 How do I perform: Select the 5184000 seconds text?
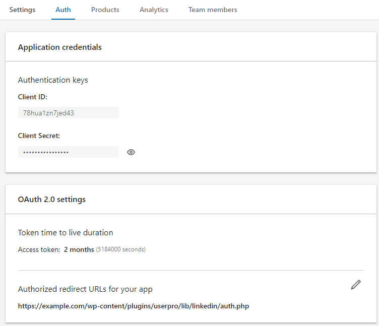point(121,249)
